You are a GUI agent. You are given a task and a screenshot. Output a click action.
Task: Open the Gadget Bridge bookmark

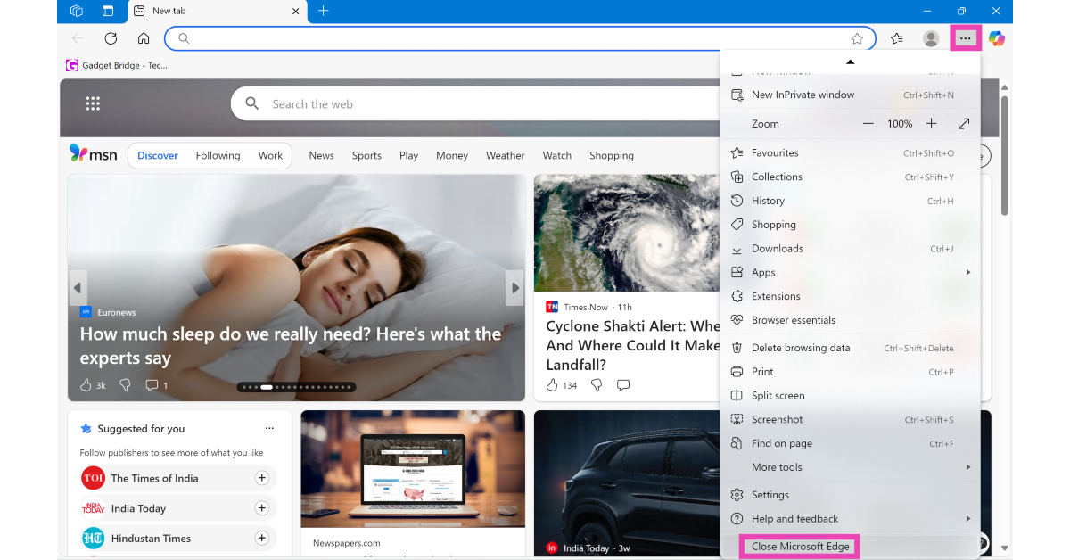tap(117, 65)
